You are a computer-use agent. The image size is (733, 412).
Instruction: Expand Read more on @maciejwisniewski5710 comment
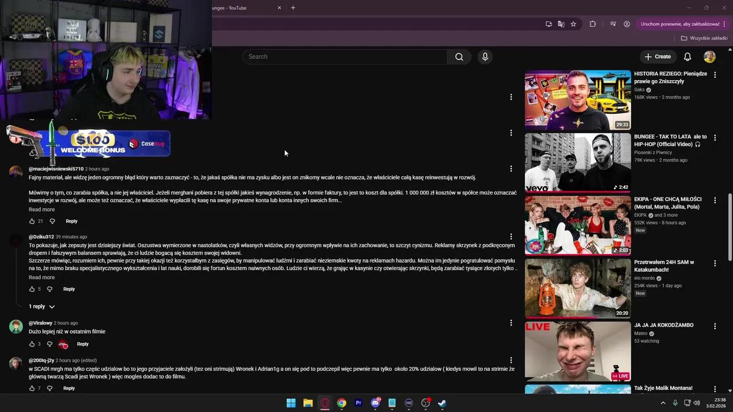coord(42,209)
